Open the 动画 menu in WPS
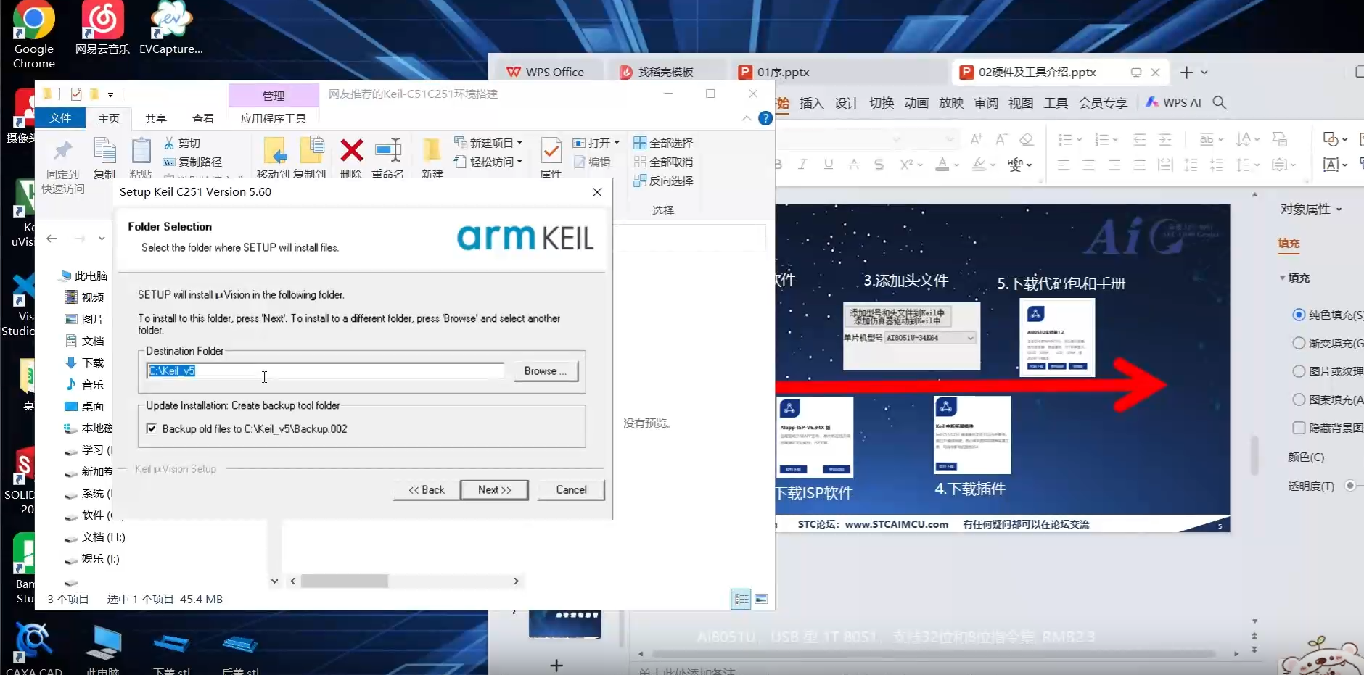This screenshot has width=1364, height=675. point(916,103)
